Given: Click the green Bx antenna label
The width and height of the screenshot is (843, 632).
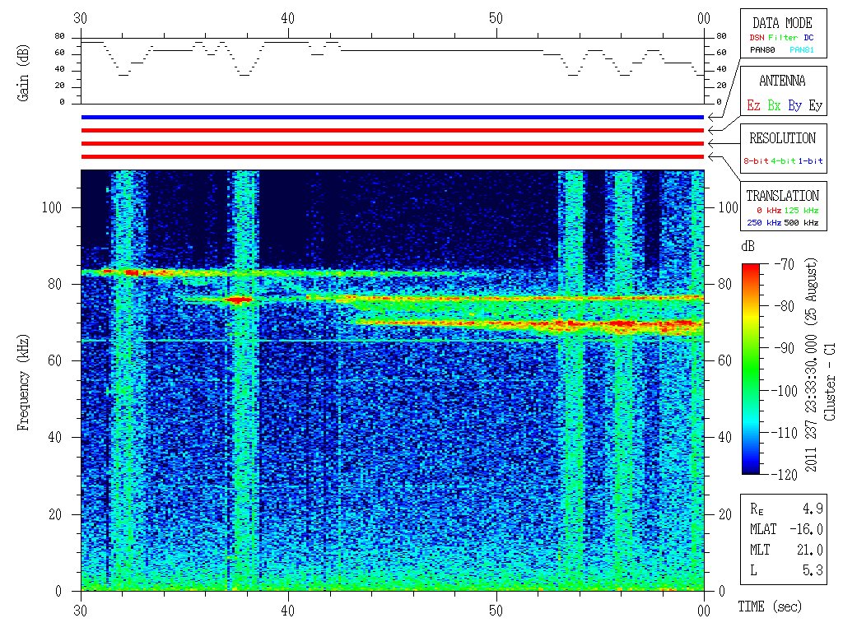Looking at the screenshot, I should [774, 105].
